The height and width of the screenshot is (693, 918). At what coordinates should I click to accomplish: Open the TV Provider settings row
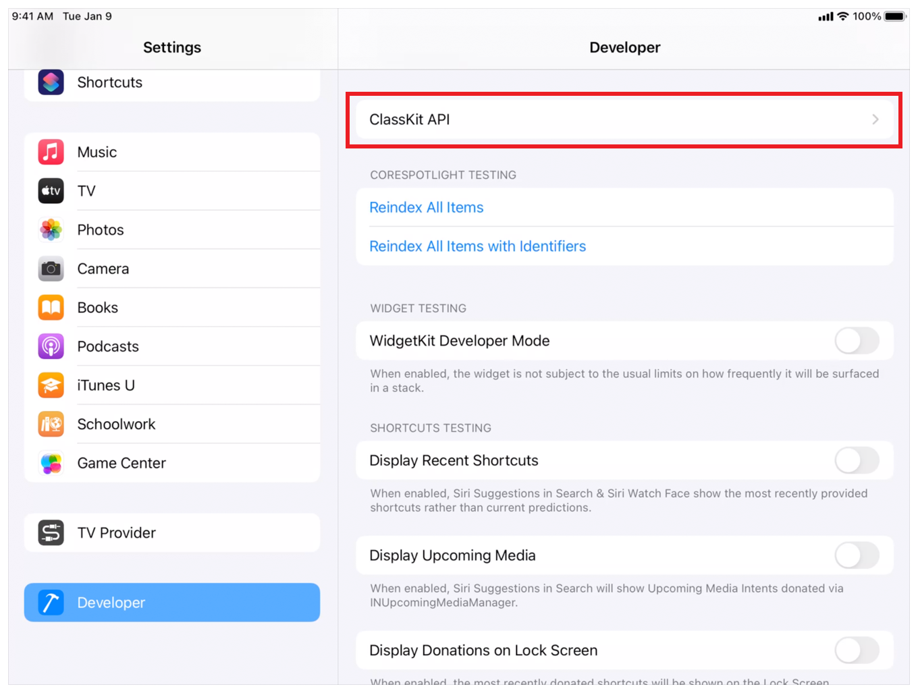point(172,533)
